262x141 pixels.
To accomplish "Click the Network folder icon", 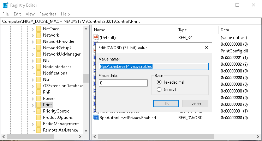I will pos(38,35).
